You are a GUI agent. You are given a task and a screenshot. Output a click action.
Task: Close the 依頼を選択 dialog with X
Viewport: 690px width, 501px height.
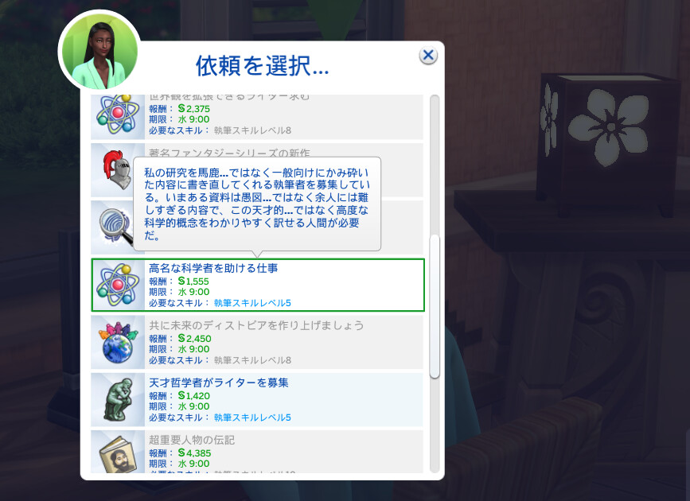coord(428,56)
